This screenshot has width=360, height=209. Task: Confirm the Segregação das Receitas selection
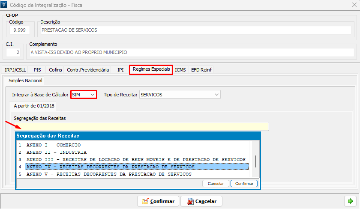244,184
